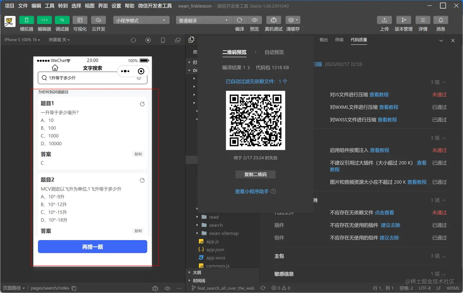Click the git branch feat_search_all_over_the_web
463x293 pixels.
click(223, 288)
